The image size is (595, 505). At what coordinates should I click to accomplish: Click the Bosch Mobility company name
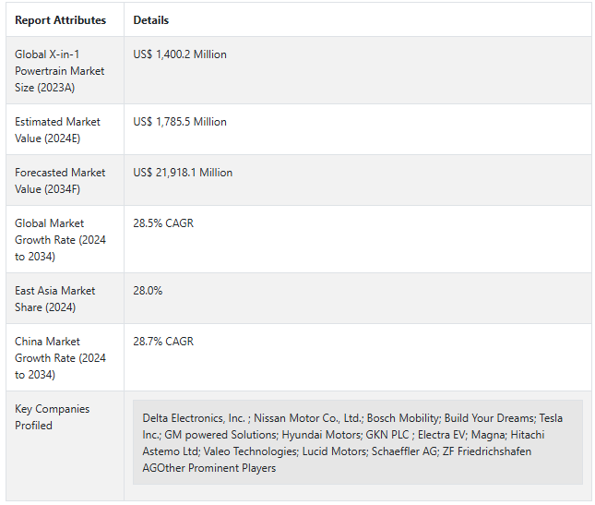[403, 418]
